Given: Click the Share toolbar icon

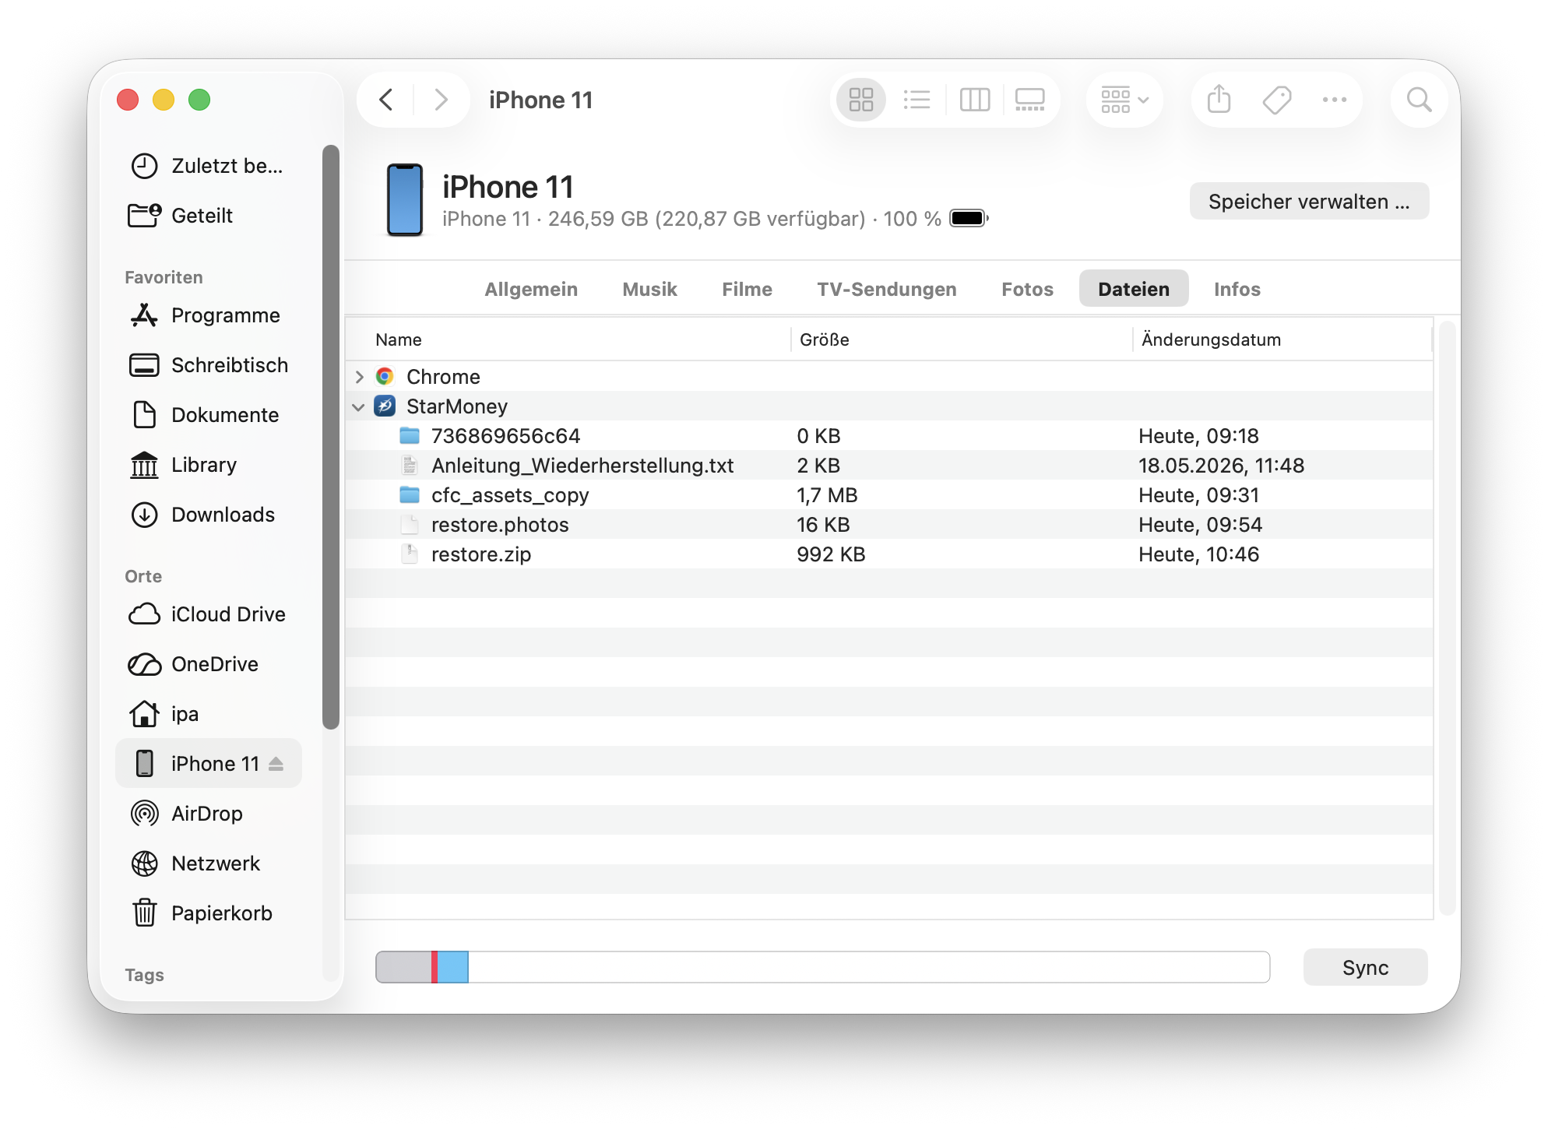Looking at the screenshot, I should click(1219, 100).
